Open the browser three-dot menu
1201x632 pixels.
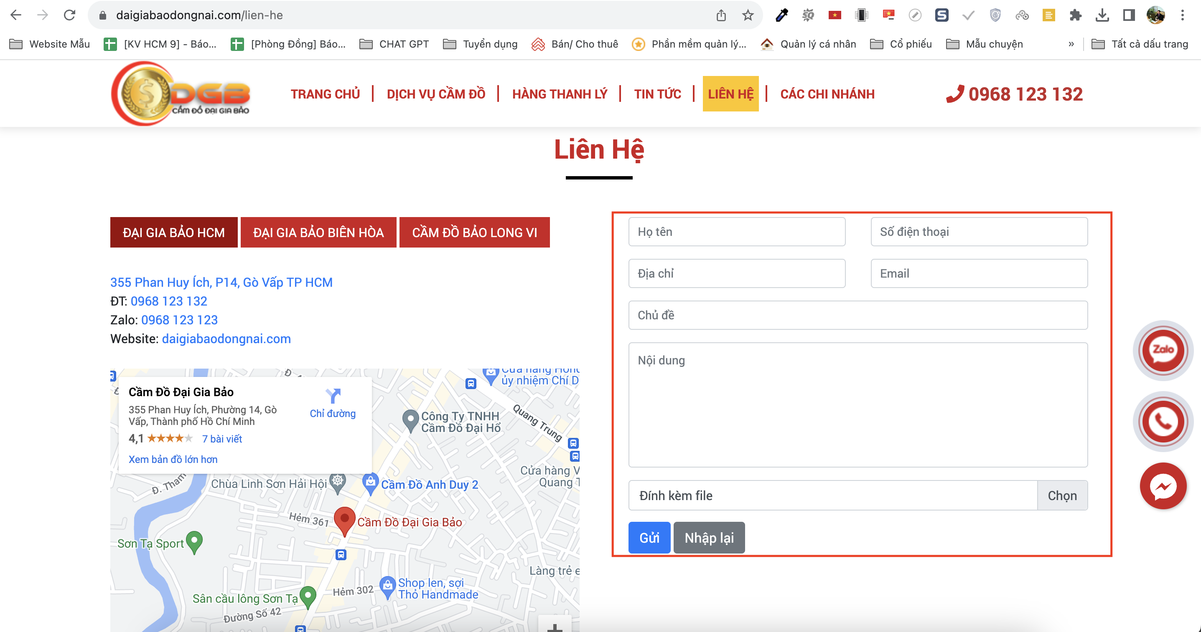pyautogui.click(x=1183, y=15)
